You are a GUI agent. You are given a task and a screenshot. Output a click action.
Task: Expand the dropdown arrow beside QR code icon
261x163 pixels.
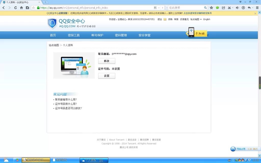point(159,8)
